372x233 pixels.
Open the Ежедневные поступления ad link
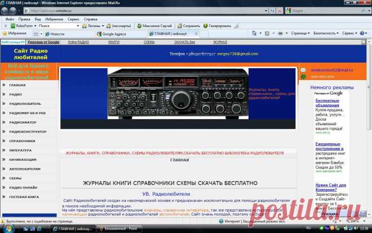329,146
